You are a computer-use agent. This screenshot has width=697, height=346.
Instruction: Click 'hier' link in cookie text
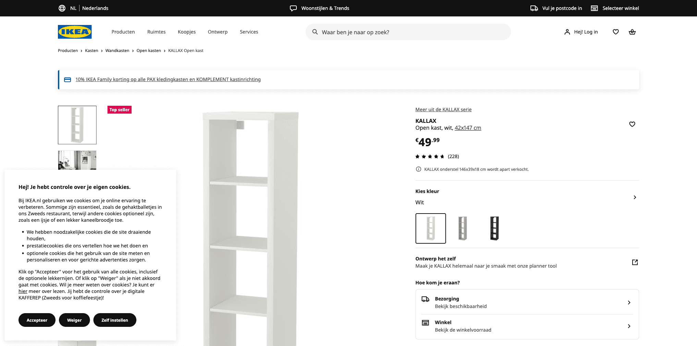pos(23,291)
